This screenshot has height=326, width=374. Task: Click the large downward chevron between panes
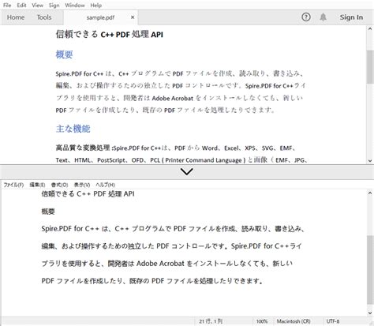point(187,171)
